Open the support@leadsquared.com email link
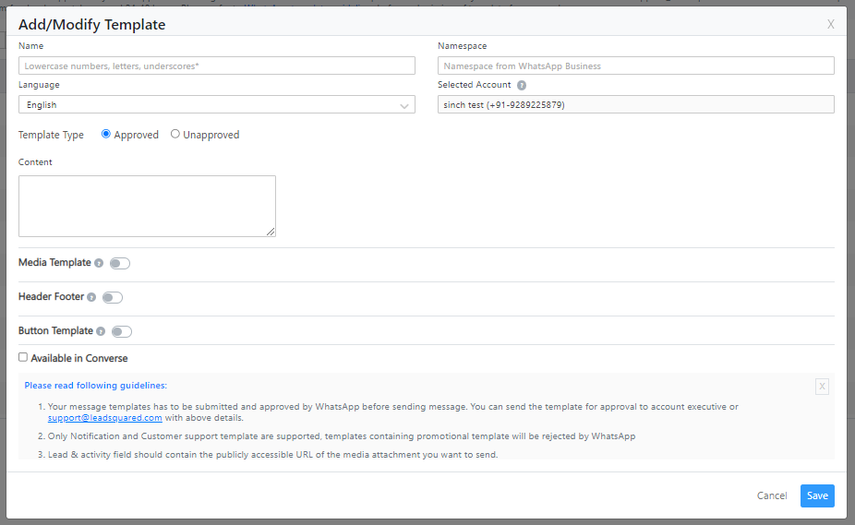The height and width of the screenshot is (525, 855). (104, 418)
